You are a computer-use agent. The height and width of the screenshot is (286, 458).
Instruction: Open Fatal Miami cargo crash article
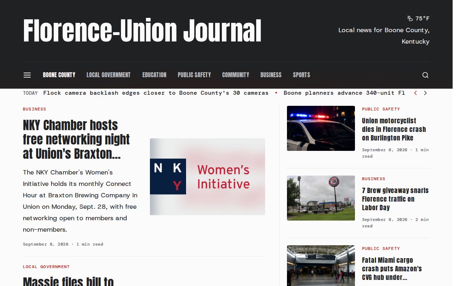point(392,269)
